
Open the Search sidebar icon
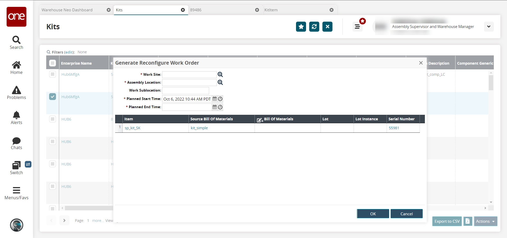click(16, 42)
